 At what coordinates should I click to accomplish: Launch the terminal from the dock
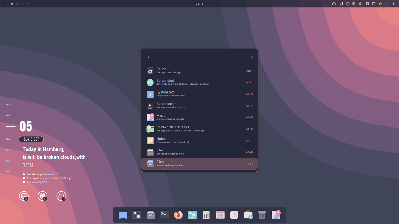[x=164, y=215]
